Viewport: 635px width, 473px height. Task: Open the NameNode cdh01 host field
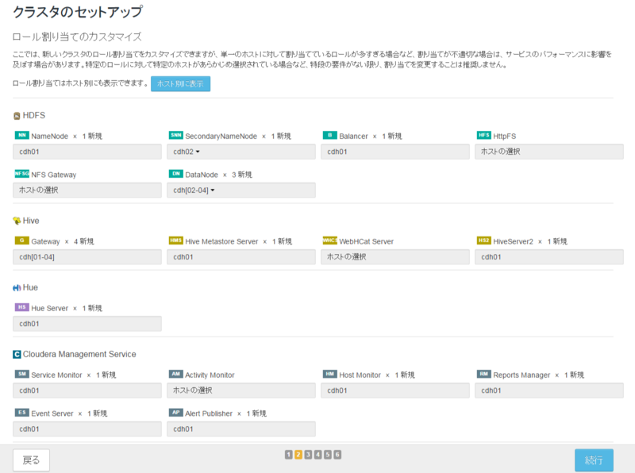point(87,152)
